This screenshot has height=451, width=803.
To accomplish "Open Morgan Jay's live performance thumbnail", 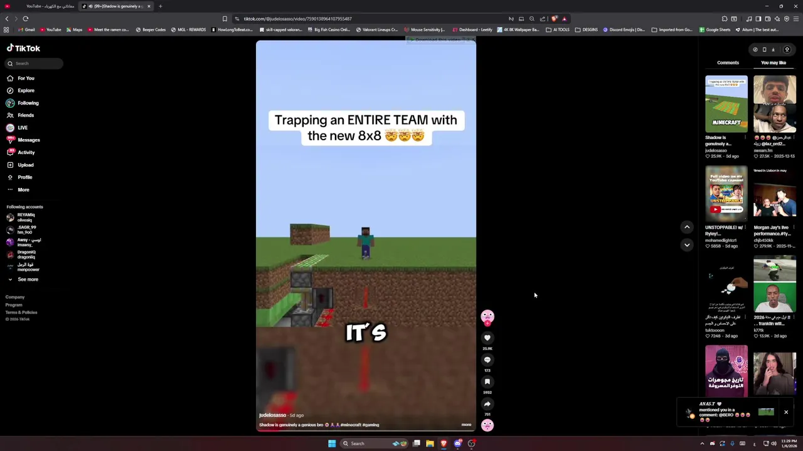I will [775, 194].
